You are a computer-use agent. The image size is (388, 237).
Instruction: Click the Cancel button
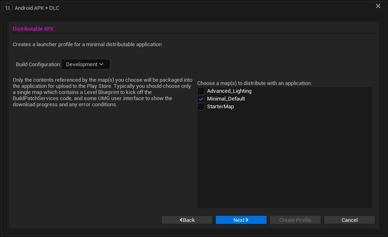coord(349,220)
